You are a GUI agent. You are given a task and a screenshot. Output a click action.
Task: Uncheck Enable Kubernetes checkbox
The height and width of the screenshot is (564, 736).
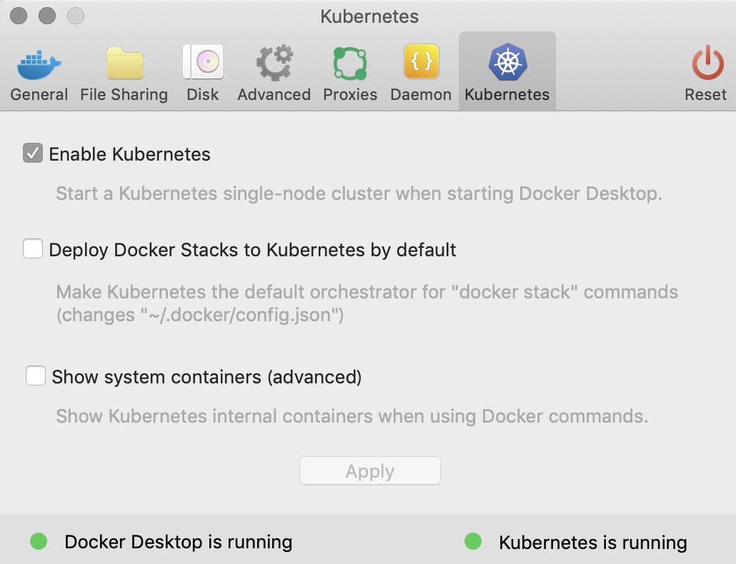coord(33,153)
